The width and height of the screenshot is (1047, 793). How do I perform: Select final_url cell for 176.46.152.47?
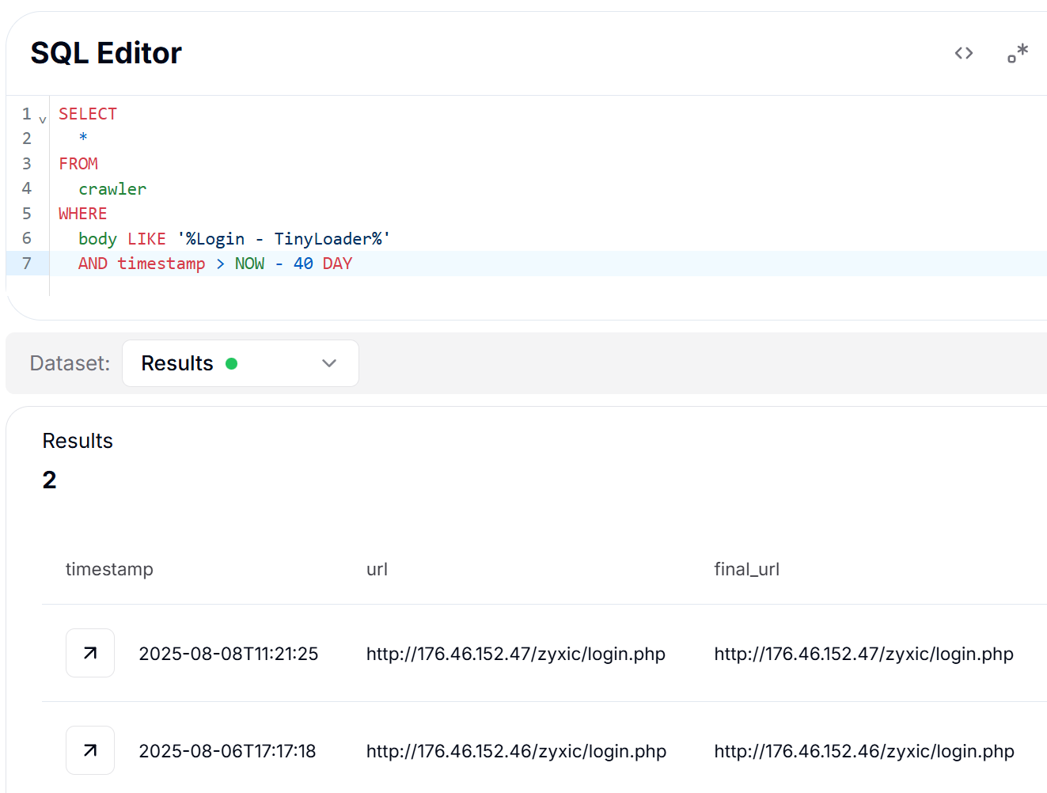click(863, 654)
